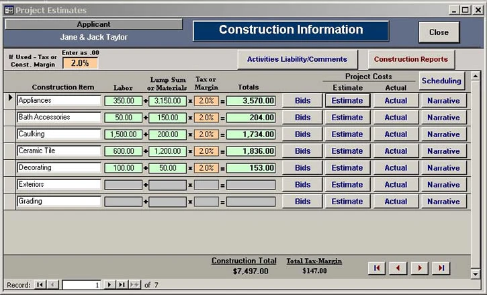
Task: Click next-record arrow in Record navigator bar
Action: pos(109,285)
